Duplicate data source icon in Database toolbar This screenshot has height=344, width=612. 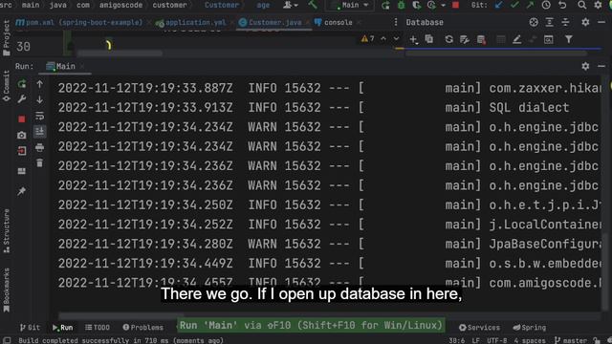[429, 39]
